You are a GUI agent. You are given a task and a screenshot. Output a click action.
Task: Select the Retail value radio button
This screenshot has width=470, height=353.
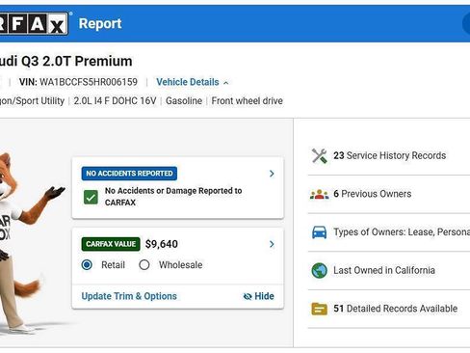87,265
